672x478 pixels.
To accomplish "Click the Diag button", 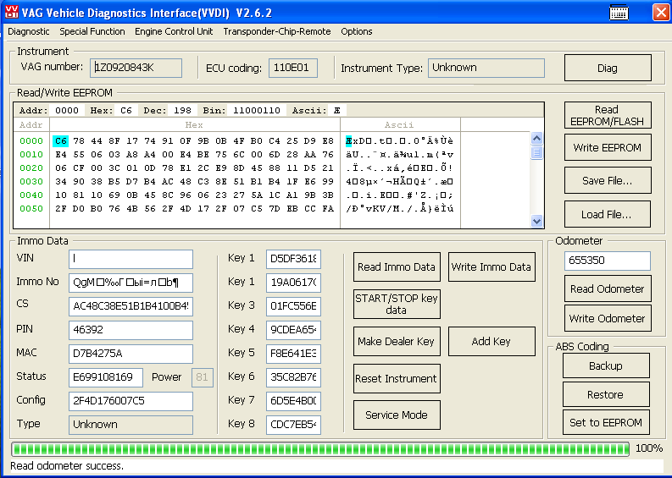I will 608,68.
